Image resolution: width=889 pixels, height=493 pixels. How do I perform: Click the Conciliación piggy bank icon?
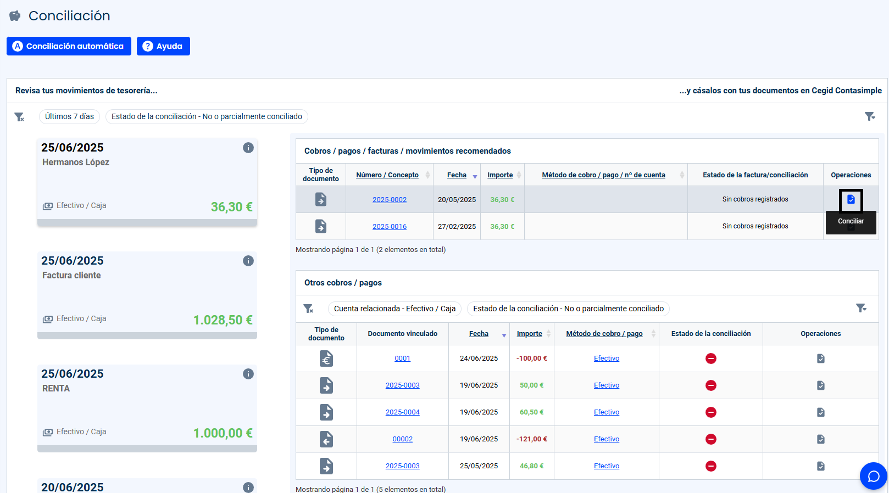(x=15, y=16)
